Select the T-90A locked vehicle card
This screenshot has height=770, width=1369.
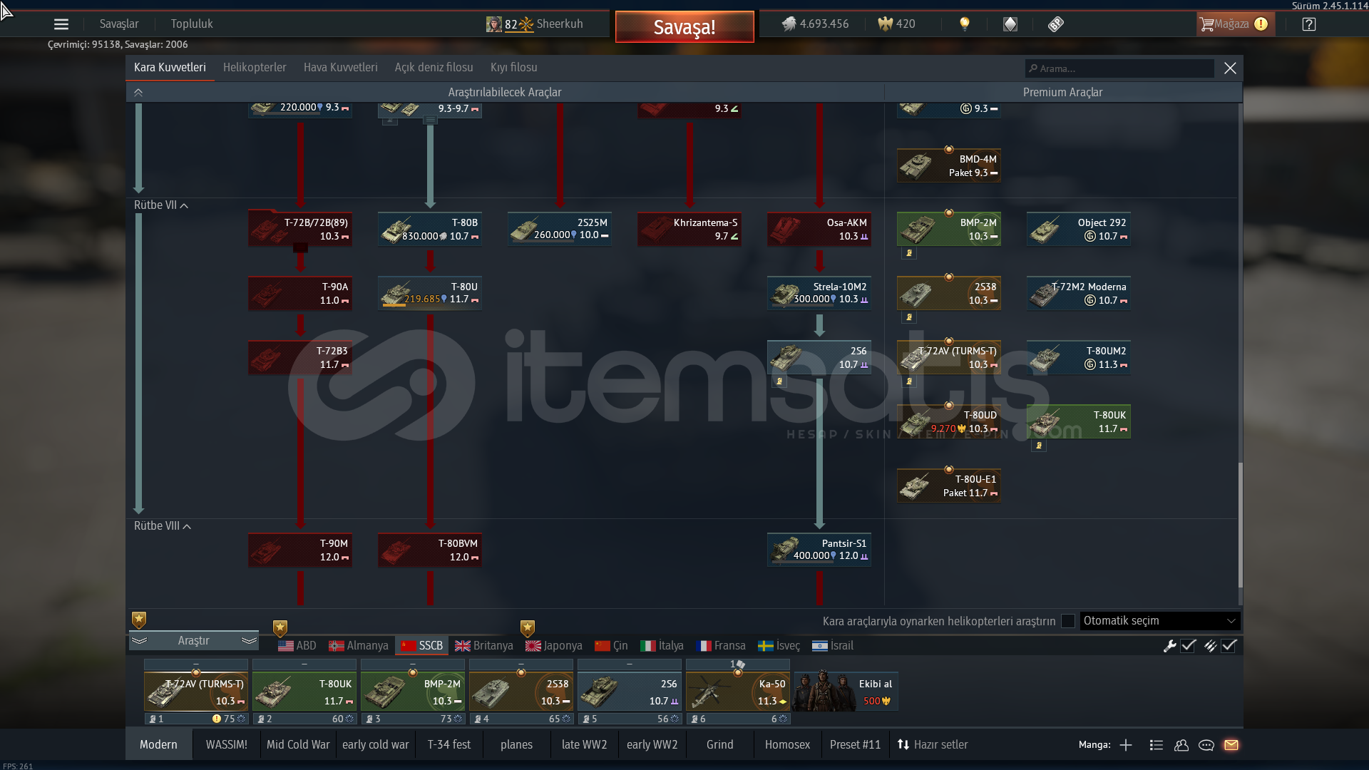(300, 293)
